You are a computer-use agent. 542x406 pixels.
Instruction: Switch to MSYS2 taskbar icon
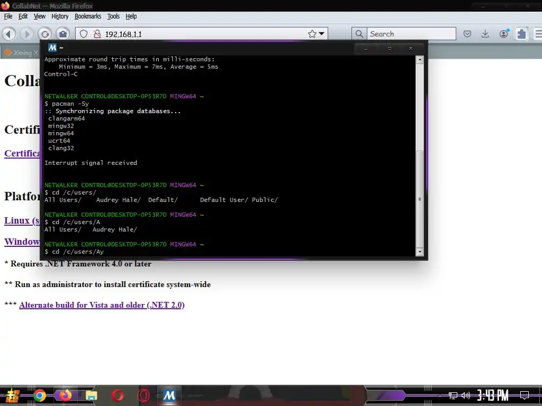coord(169,395)
